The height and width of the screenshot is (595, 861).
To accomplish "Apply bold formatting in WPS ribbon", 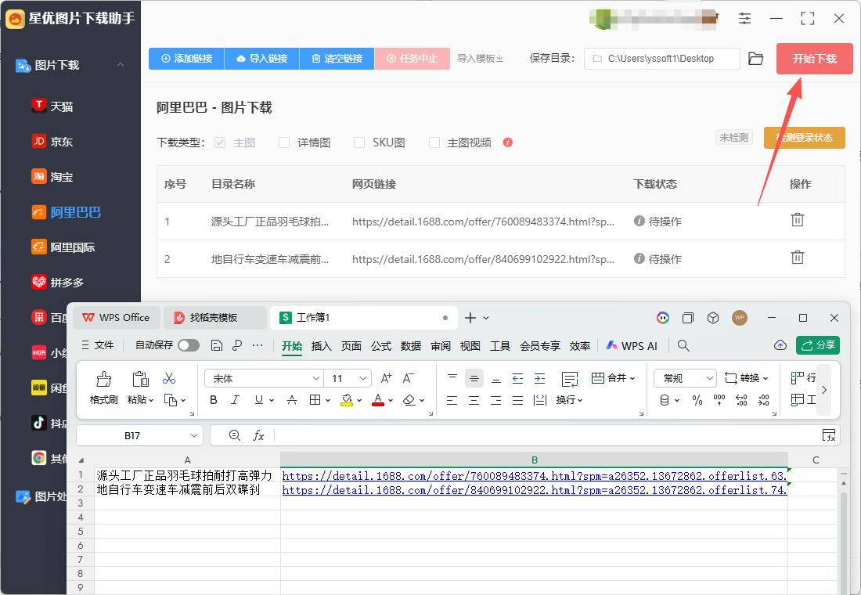I will (x=214, y=400).
